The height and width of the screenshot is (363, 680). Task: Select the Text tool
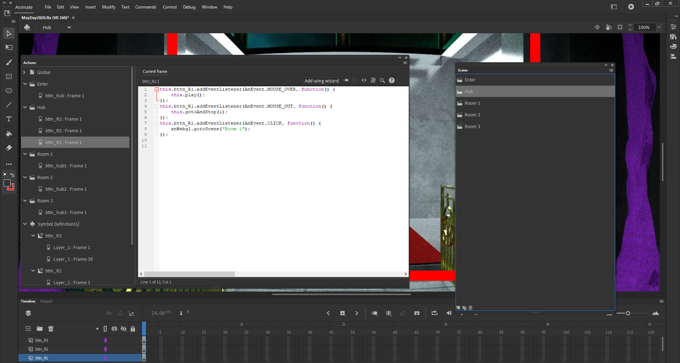[x=8, y=119]
